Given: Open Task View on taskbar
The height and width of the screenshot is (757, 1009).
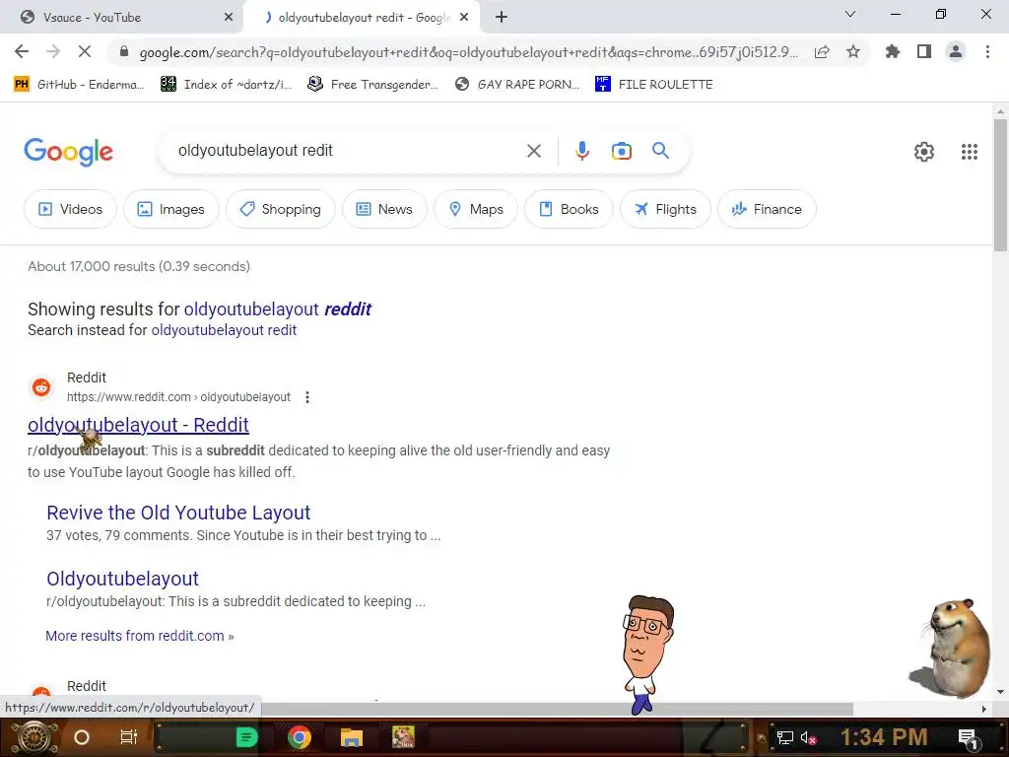Looking at the screenshot, I should [x=129, y=737].
